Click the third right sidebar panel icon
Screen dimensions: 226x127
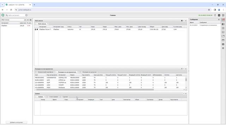click(223, 28)
